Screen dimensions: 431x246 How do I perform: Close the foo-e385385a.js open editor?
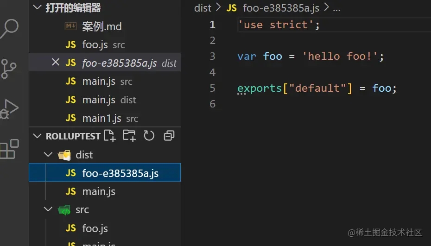pos(56,62)
